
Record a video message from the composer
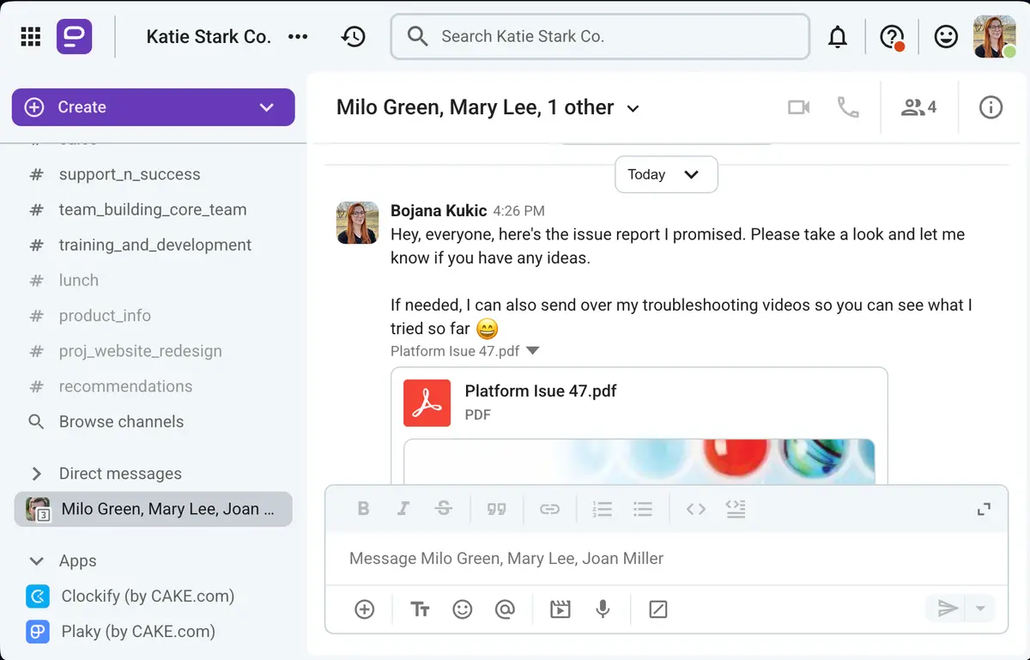(x=560, y=609)
